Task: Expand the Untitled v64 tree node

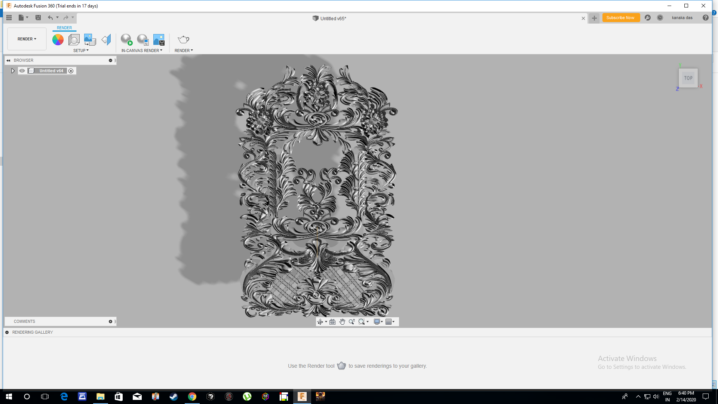Action: 13,71
